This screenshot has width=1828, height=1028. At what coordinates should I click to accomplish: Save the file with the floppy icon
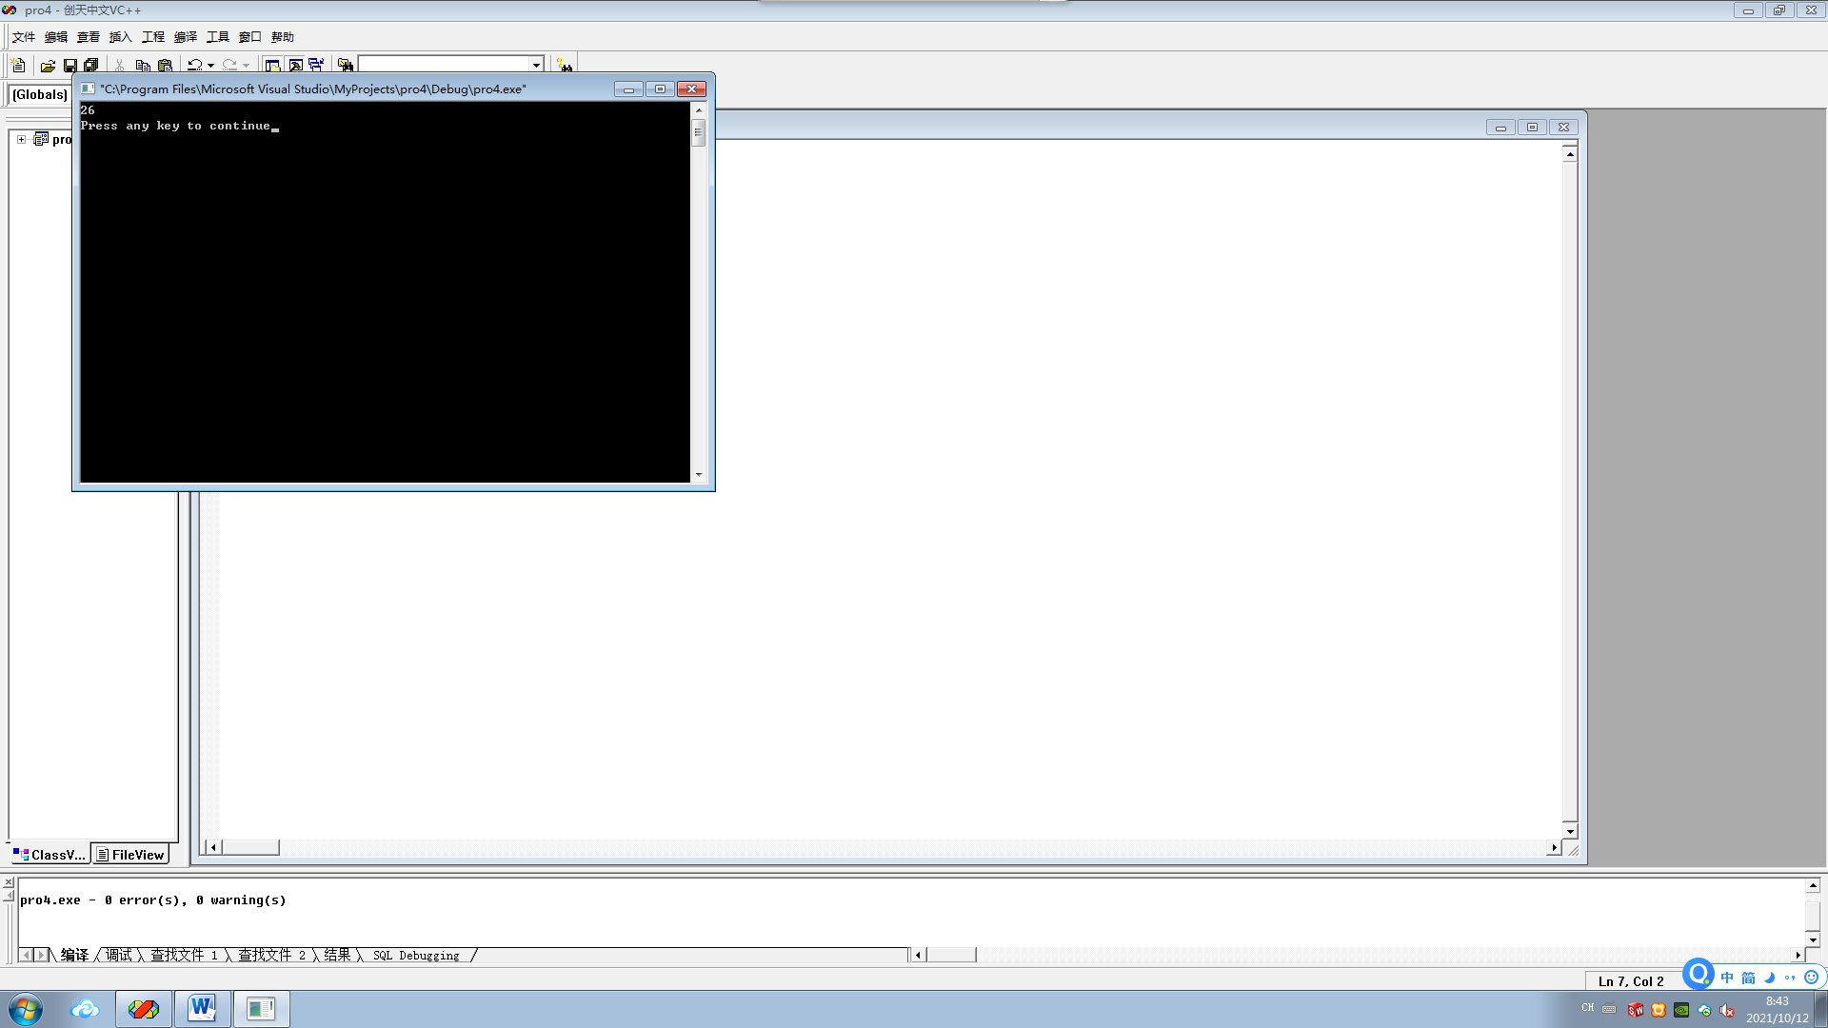pos(70,65)
